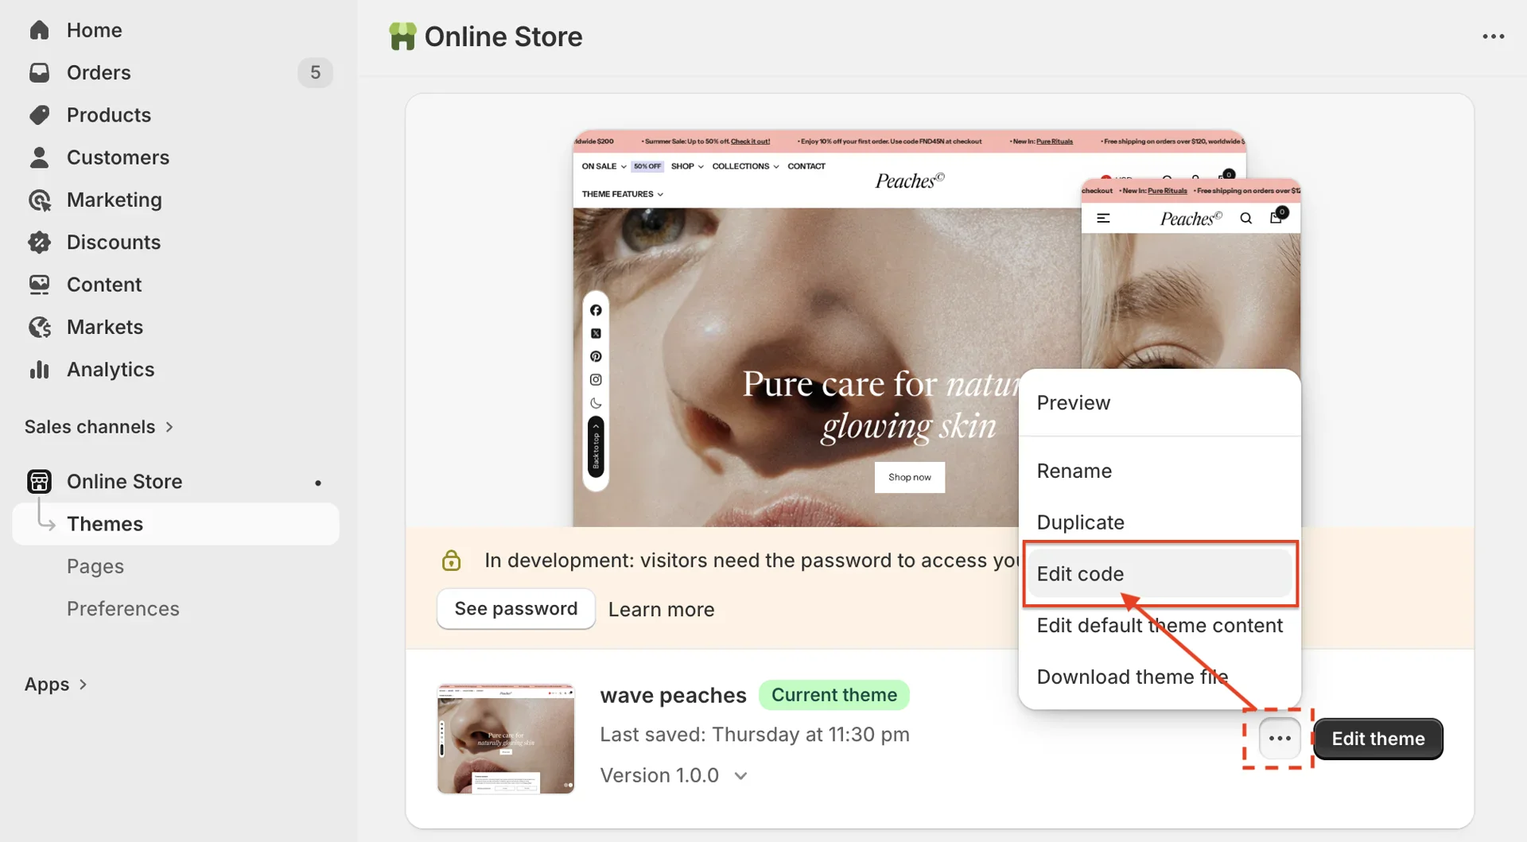Select the Orders icon in sidebar
This screenshot has width=1527, height=842.
click(39, 72)
